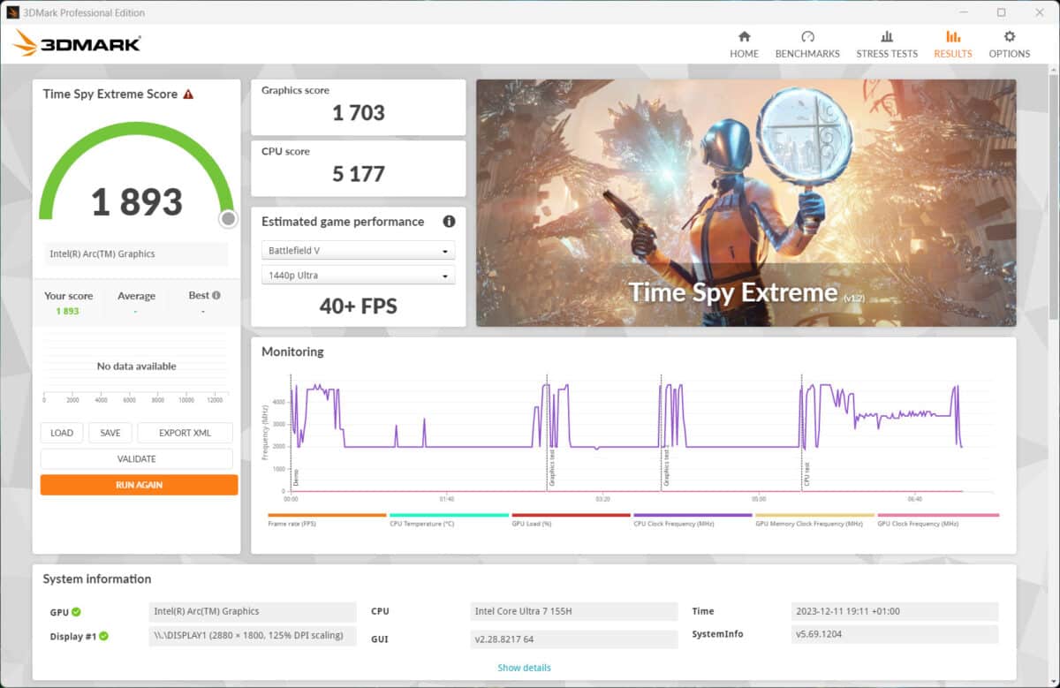Image resolution: width=1060 pixels, height=688 pixels.
Task: Open the RESULTS tab
Action: click(x=953, y=44)
